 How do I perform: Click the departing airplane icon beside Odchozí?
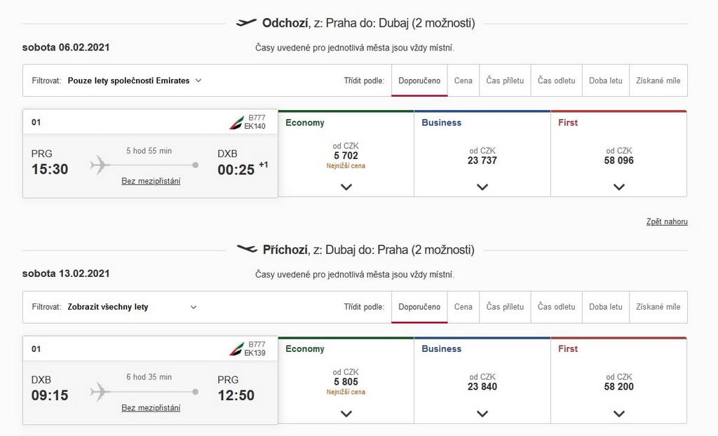point(246,23)
